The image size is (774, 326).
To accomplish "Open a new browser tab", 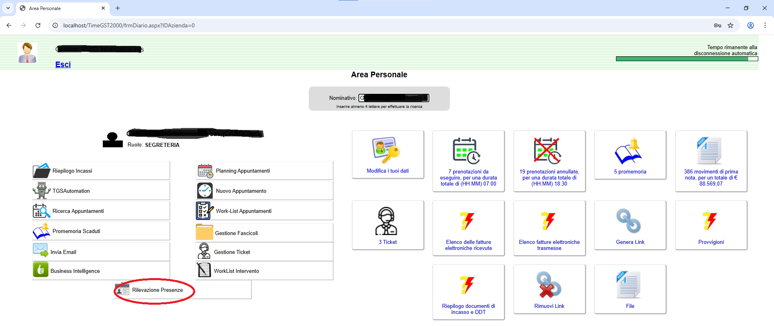I will (x=118, y=8).
